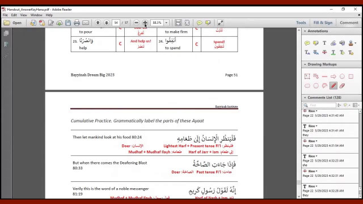Image resolution: width=363 pixels, height=204 pixels.
Task: Collapse the Comments List section
Action: click(305, 97)
